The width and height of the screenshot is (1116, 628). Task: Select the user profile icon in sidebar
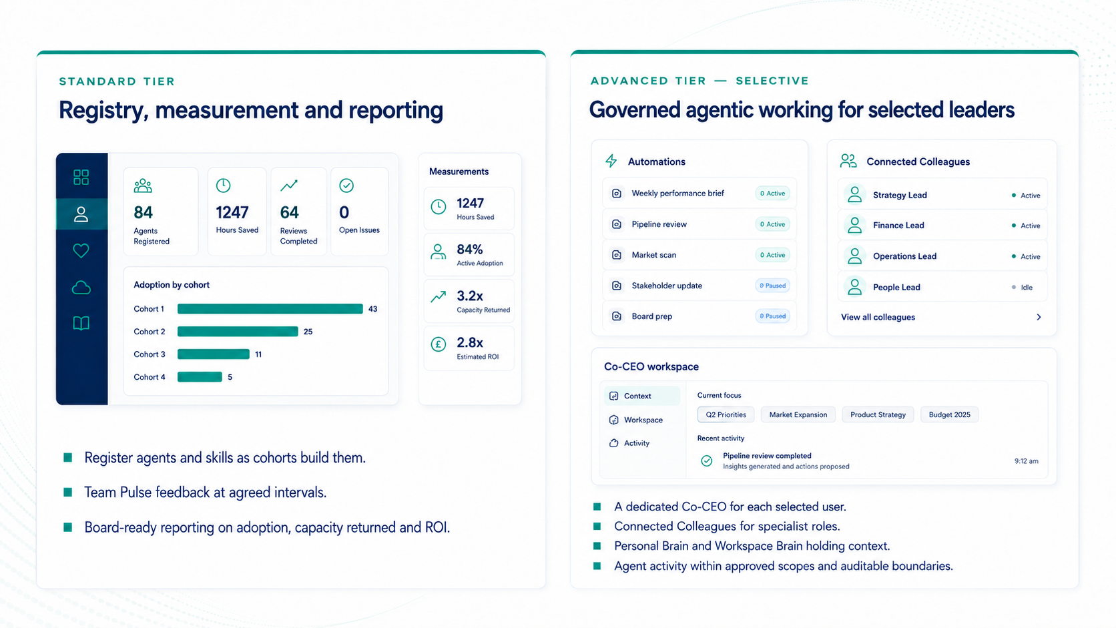point(81,214)
